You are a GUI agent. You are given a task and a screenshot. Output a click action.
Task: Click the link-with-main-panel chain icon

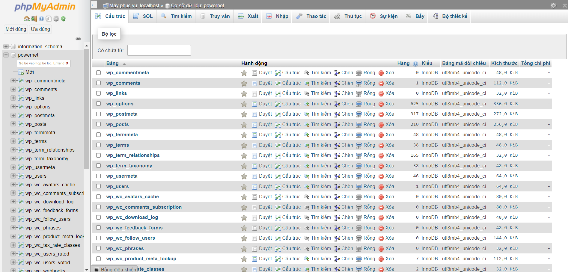coord(78,39)
